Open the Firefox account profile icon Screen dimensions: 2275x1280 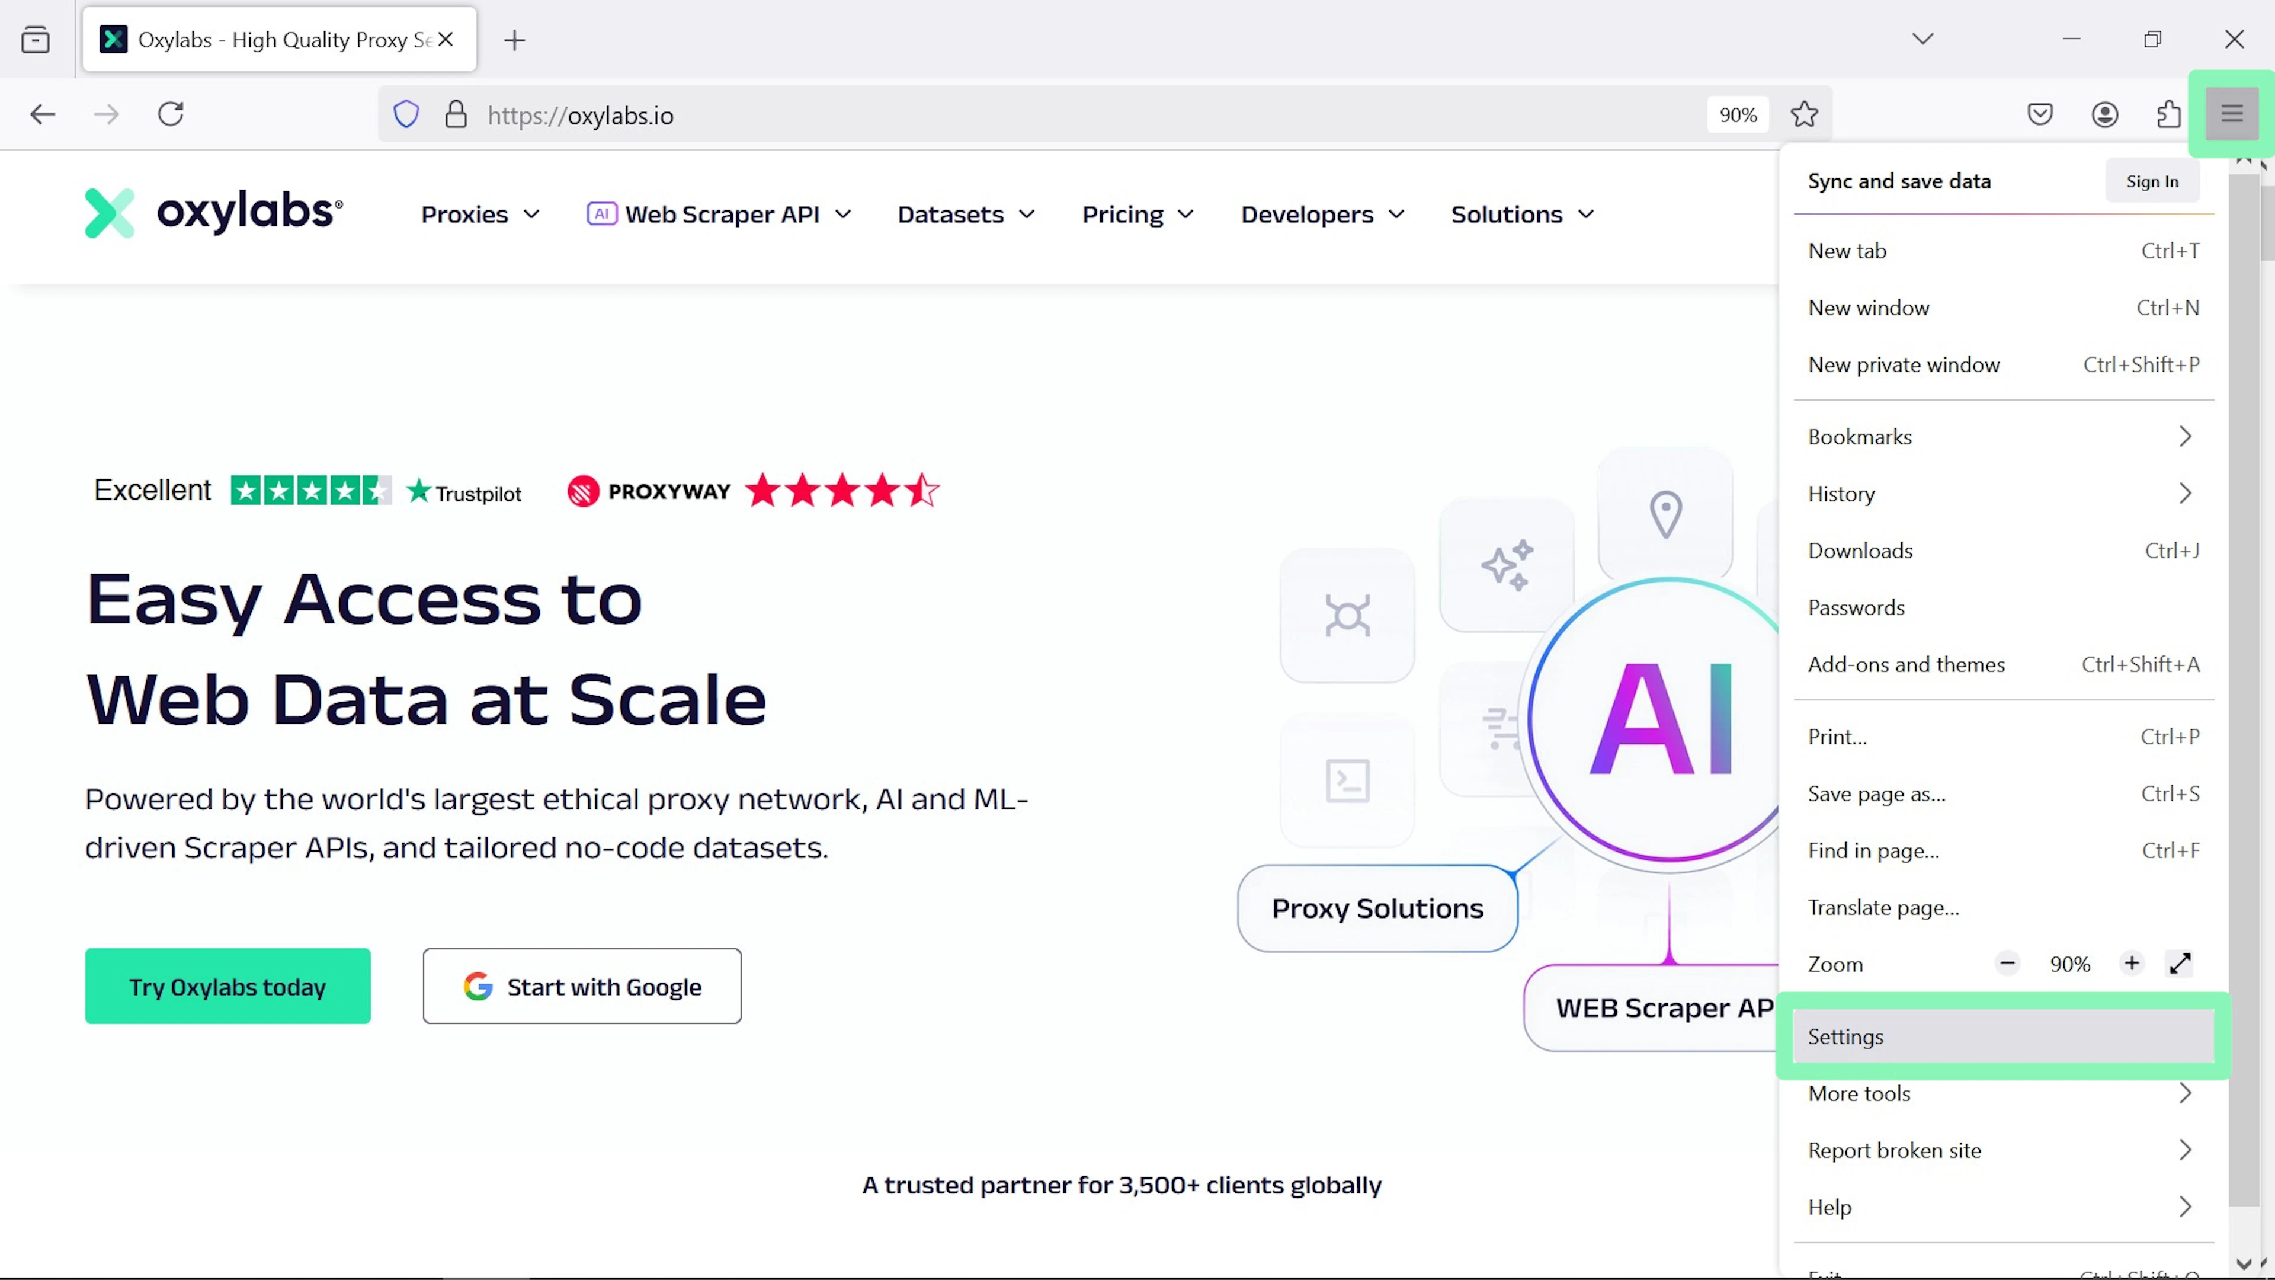2104,114
